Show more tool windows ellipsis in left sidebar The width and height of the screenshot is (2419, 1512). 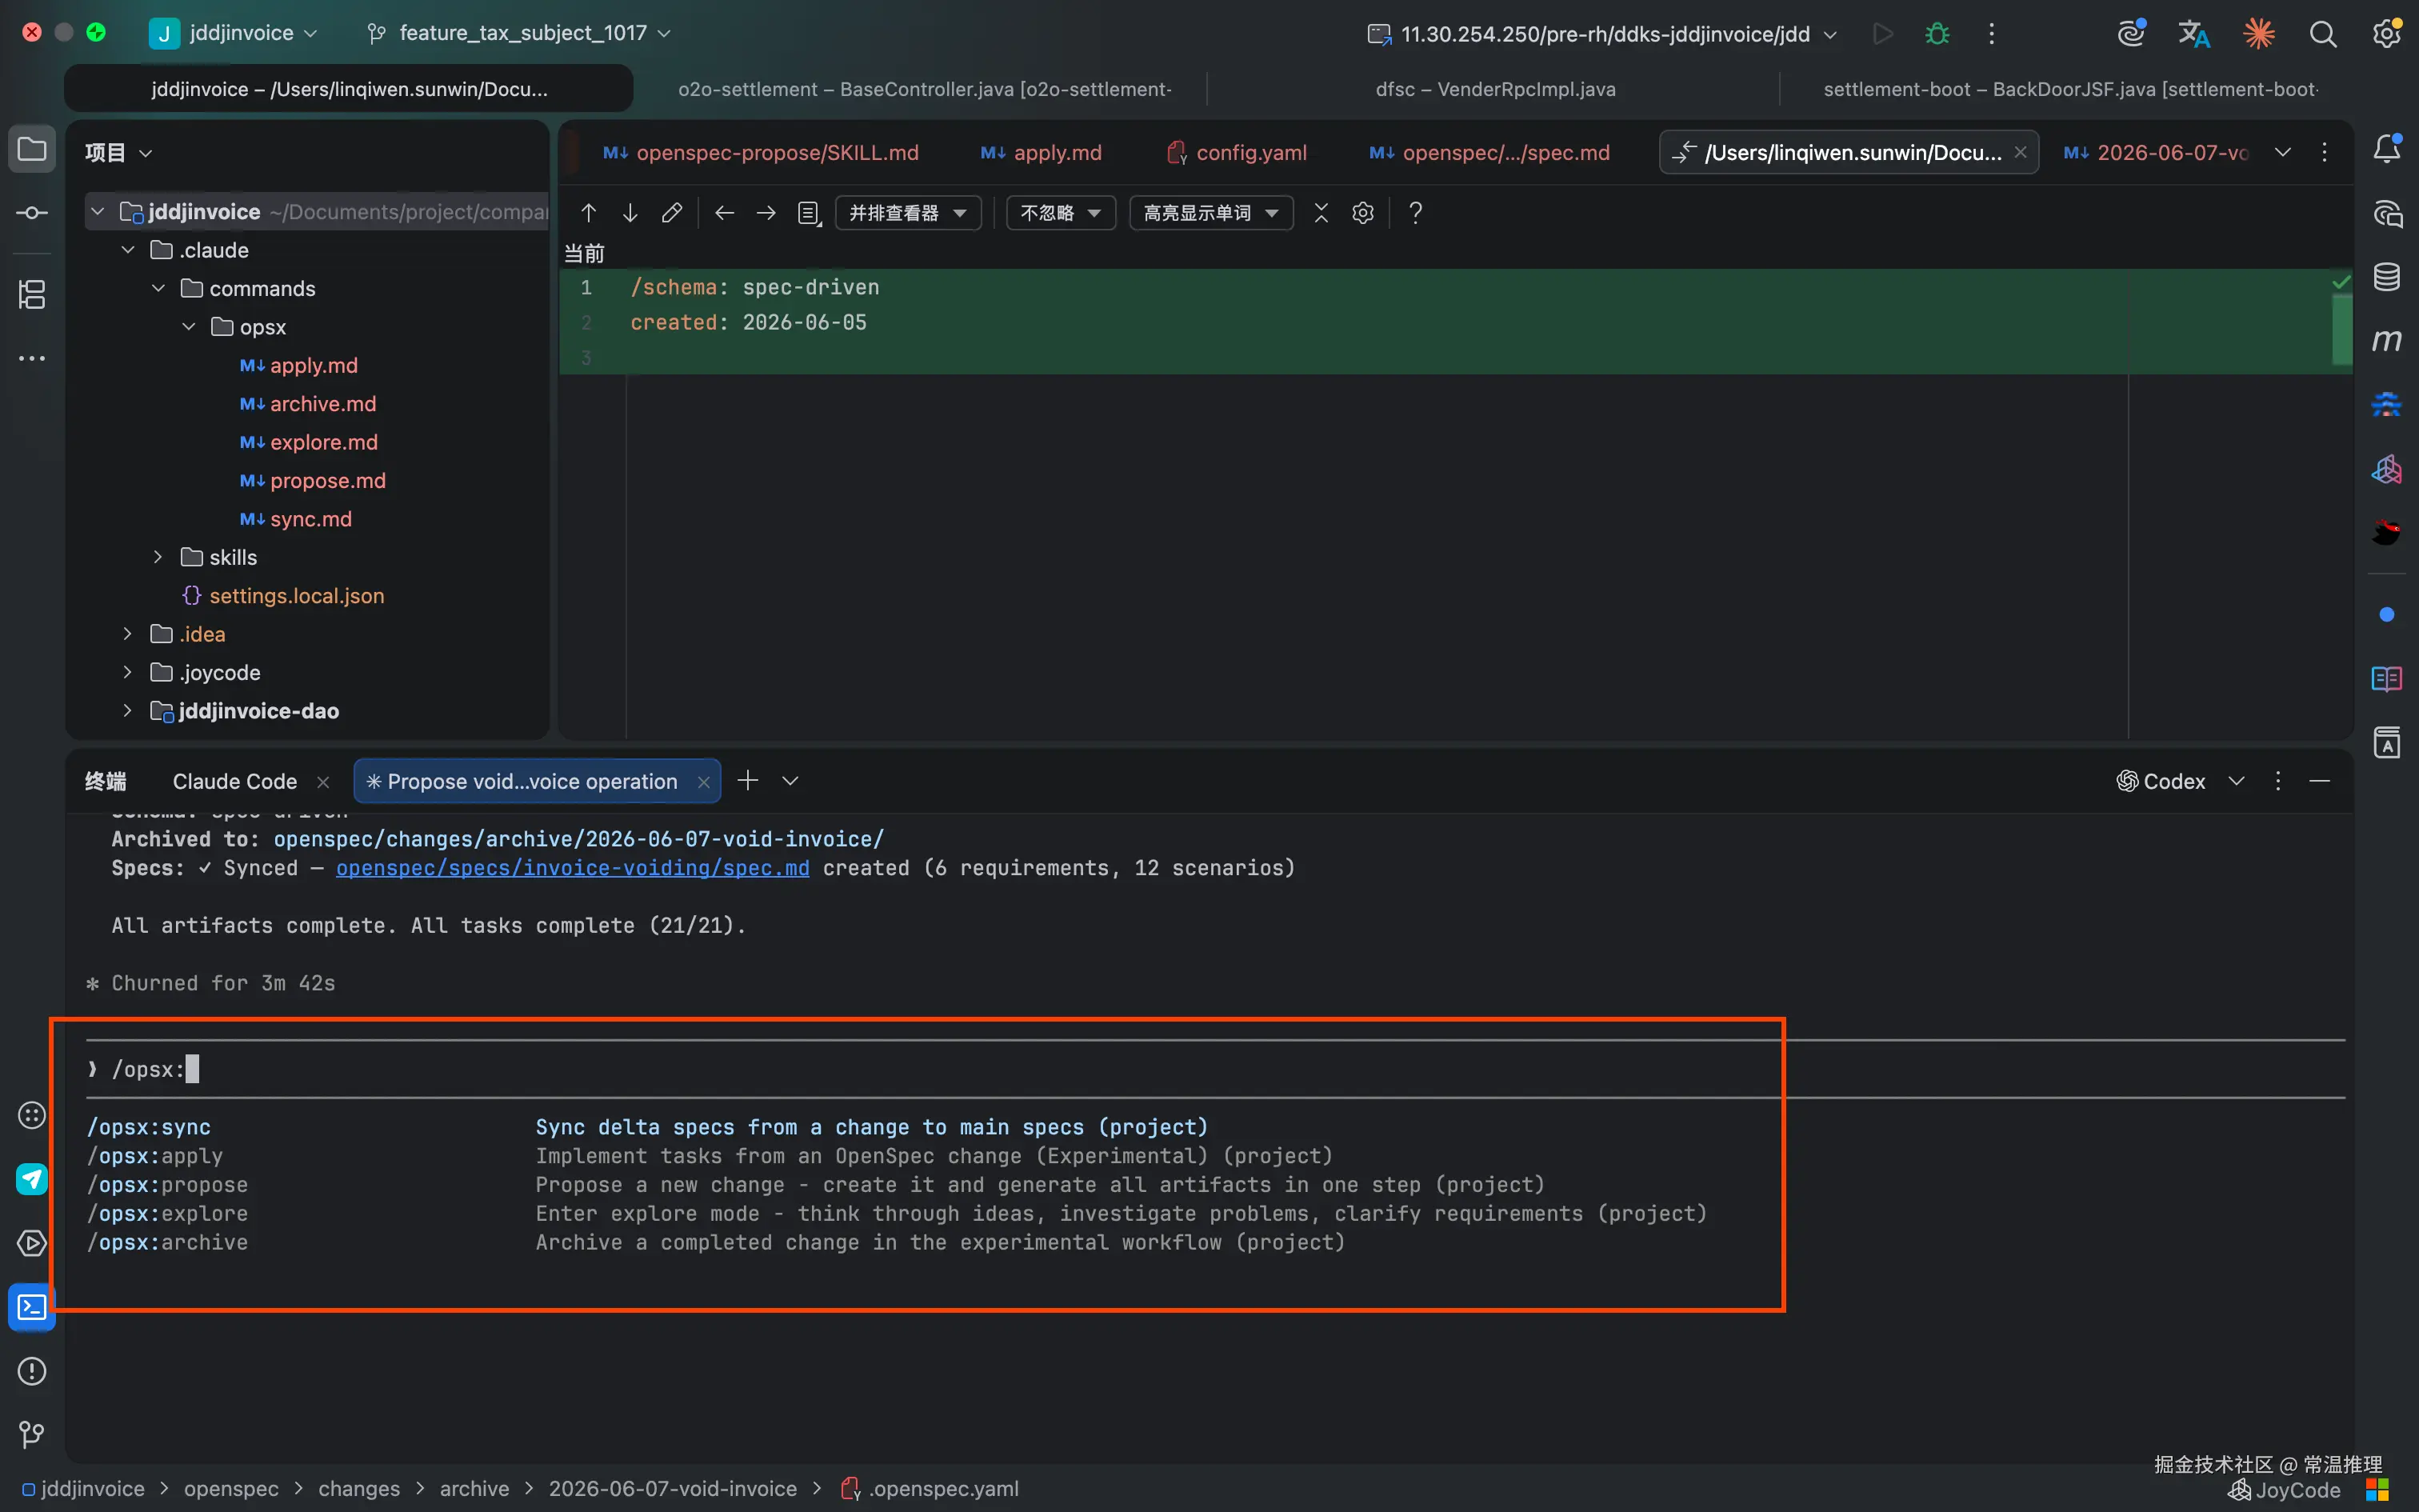click(x=32, y=358)
